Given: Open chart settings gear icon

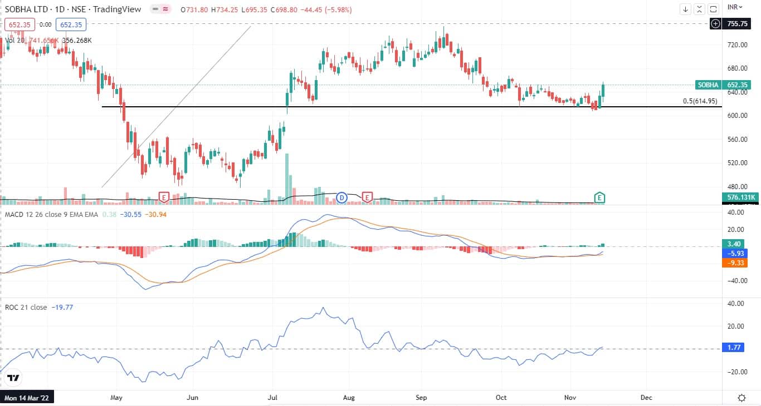Looking at the screenshot, I should [742, 398].
